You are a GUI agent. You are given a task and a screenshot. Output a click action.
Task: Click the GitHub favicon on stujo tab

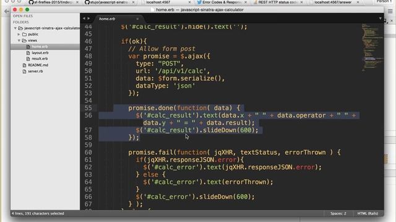click(87, 2)
